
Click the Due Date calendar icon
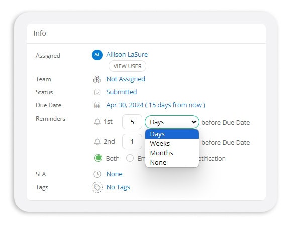(x=97, y=105)
